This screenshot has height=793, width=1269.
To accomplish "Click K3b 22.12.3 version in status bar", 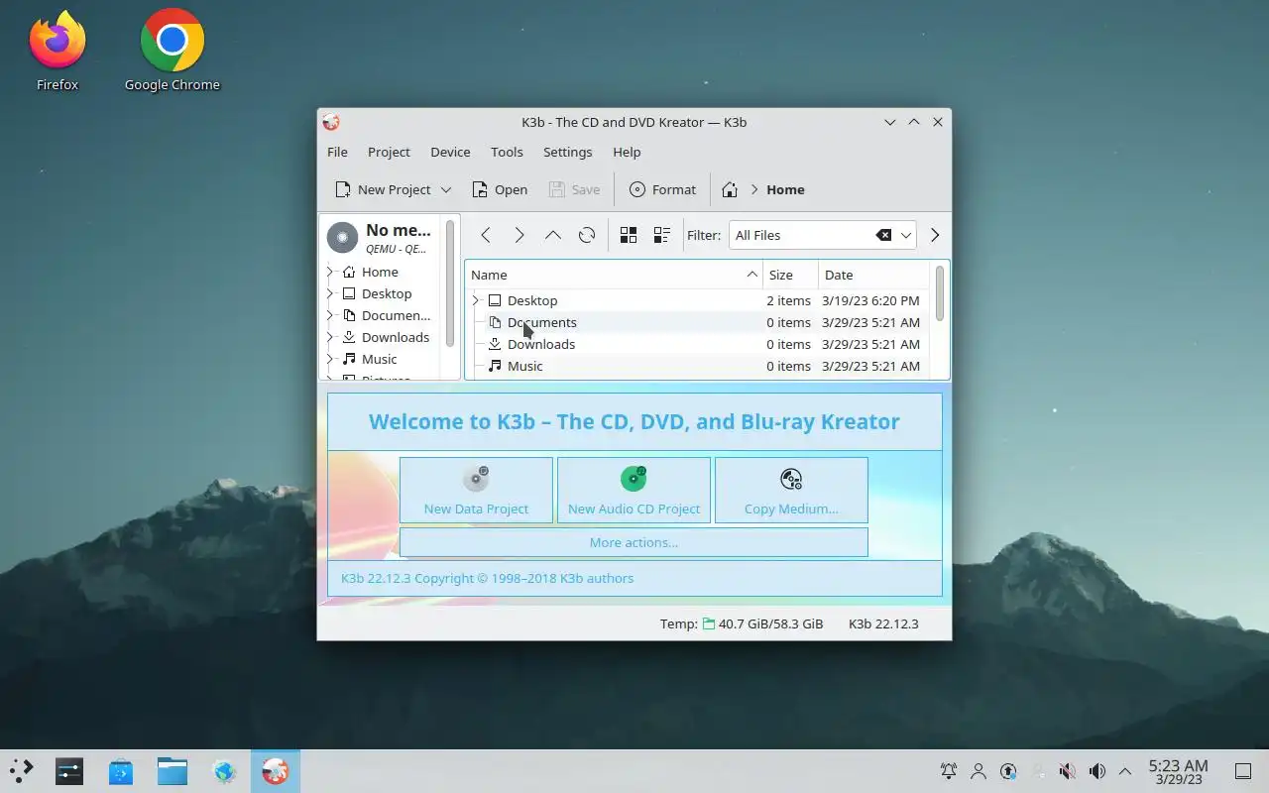I will [883, 623].
